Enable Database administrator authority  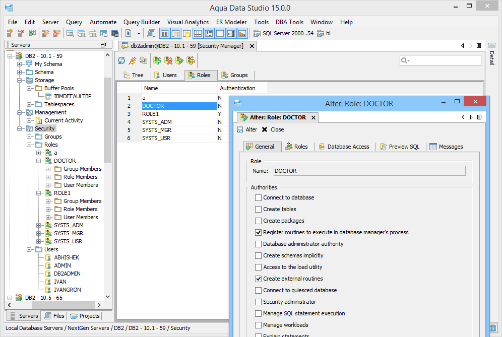pos(258,244)
